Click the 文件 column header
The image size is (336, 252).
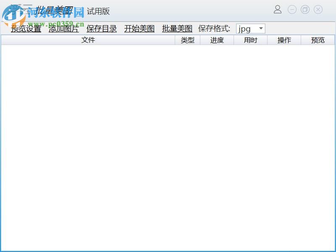click(x=88, y=40)
